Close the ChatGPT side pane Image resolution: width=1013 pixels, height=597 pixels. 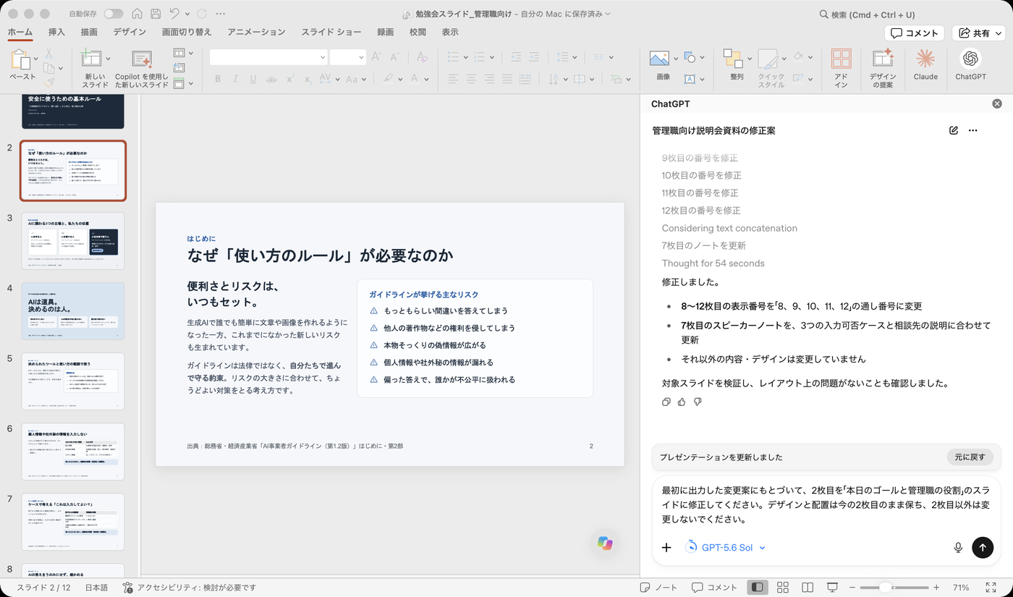pyautogui.click(x=997, y=103)
